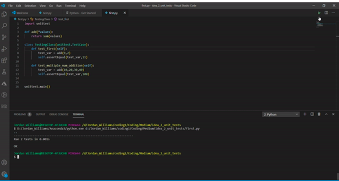Open the Run and Debug view
This screenshot has width=339, height=181.
pos(4,49)
